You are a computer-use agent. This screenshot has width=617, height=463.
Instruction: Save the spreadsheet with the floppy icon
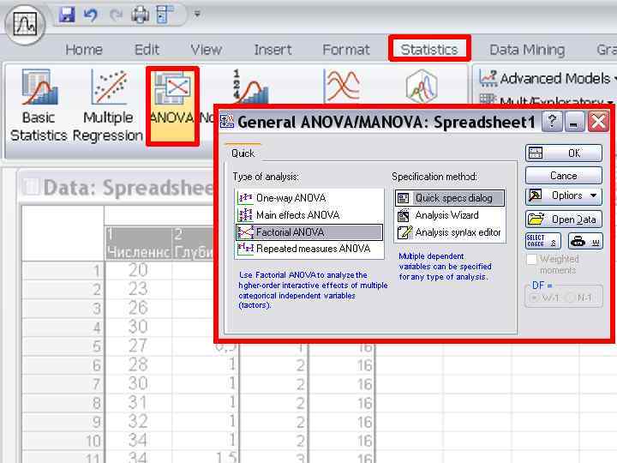click(67, 15)
